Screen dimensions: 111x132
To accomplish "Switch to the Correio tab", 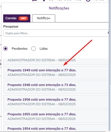I will click(x=17, y=18).
